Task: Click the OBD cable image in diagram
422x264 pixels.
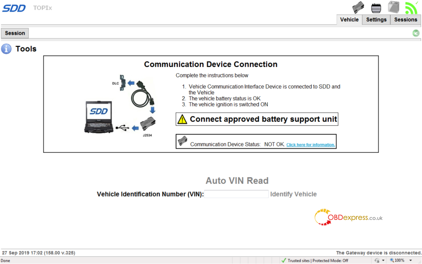Action: 143,94
